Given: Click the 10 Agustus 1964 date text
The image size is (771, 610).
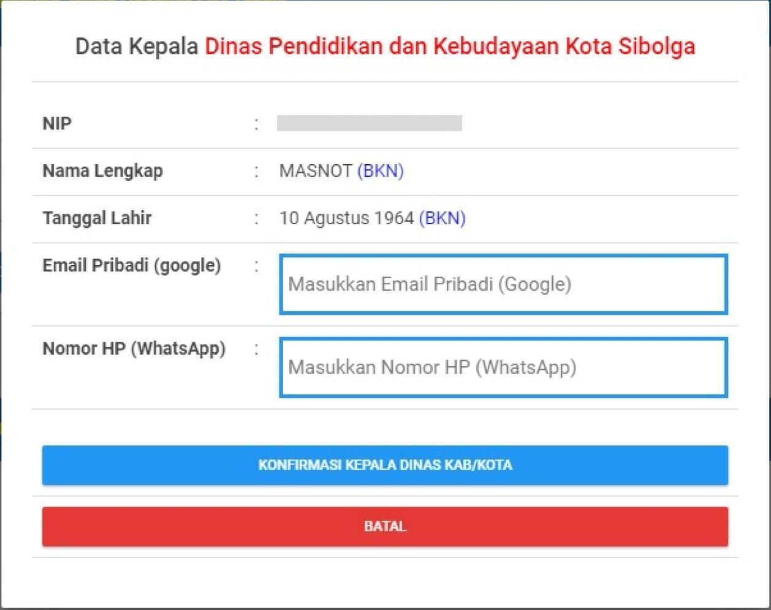Looking at the screenshot, I should (x=346, y=218).
